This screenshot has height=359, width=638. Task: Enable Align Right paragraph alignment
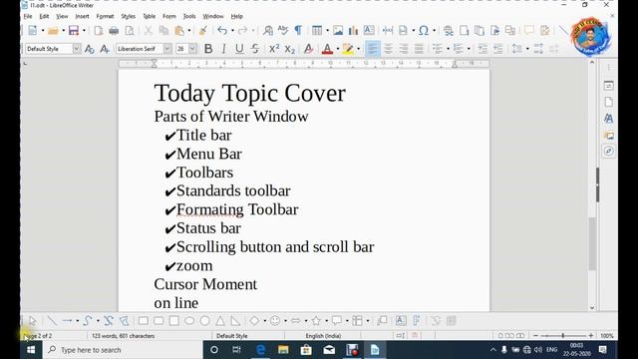(x=403, y=49)
